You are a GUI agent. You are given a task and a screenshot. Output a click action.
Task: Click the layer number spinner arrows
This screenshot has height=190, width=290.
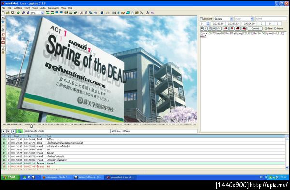208,24
